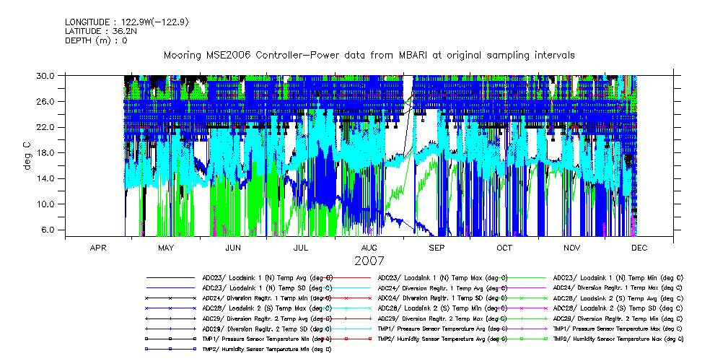Select the TMP2 Humidity Sensor Temperature Max legend label
728x364 pixels.
[618, 338]
